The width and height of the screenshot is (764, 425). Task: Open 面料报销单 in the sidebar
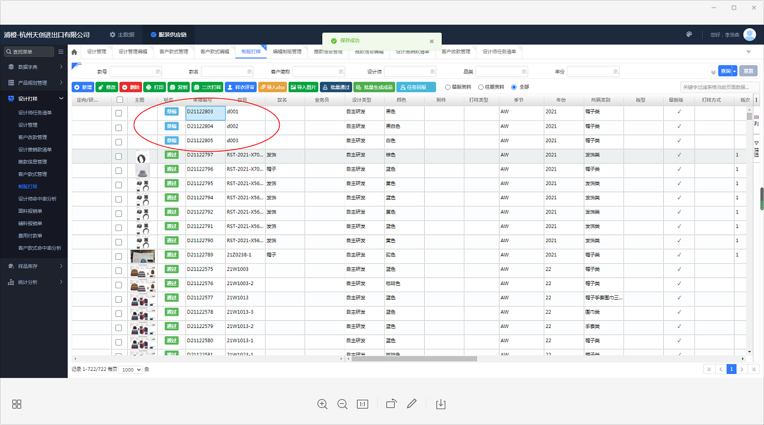30,211
